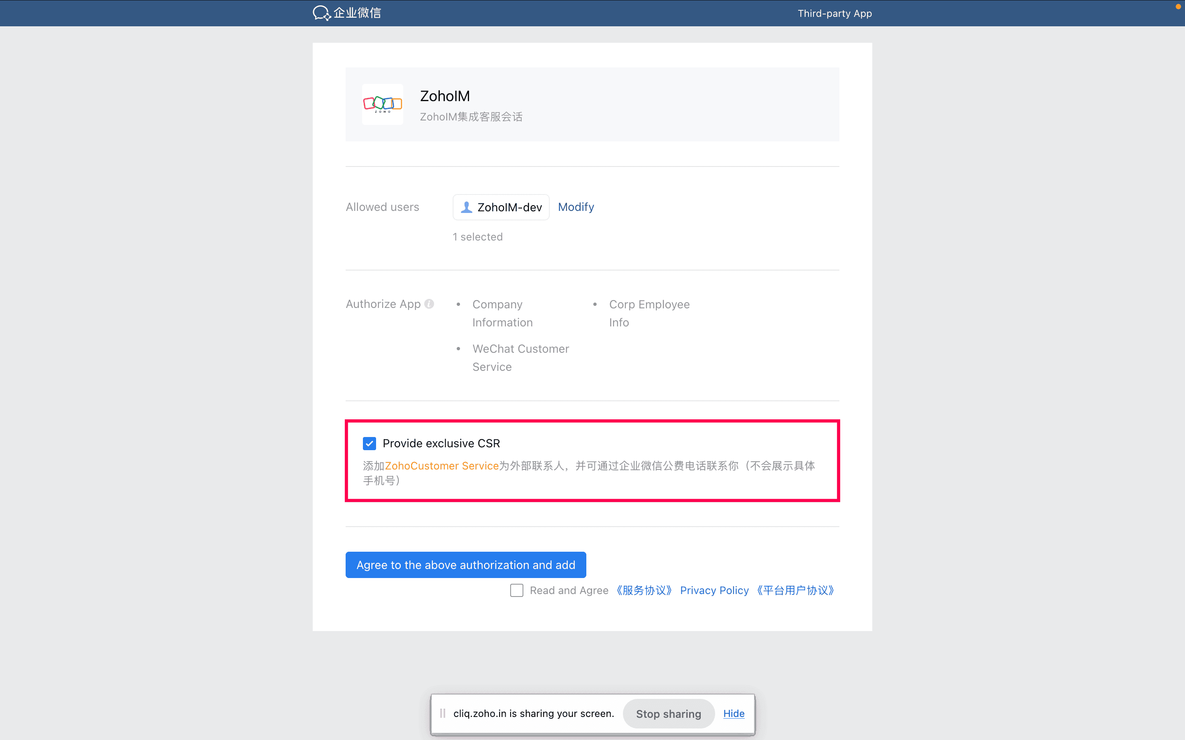This screenshot has width=1185, height=740.
Task: Uncheck the Provide exclusive CSR checkbox
Action: (x=370, y=444)
